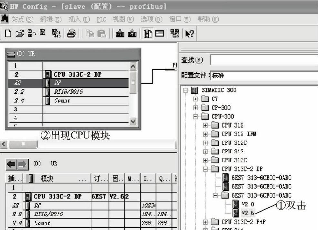Select the 6ES7 313-6CE01-0AB0 module icon
This screenshot has width=318, height=230.
point(225,186)
